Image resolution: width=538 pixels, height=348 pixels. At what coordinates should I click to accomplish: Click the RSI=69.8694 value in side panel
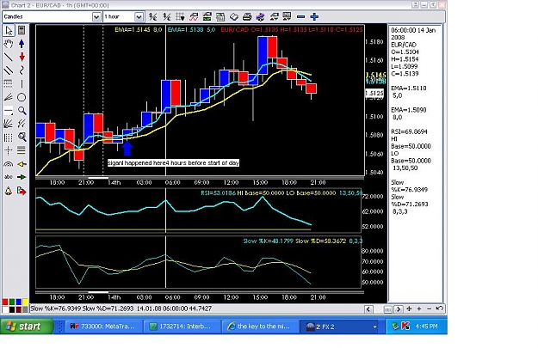(x=409, y=131)
